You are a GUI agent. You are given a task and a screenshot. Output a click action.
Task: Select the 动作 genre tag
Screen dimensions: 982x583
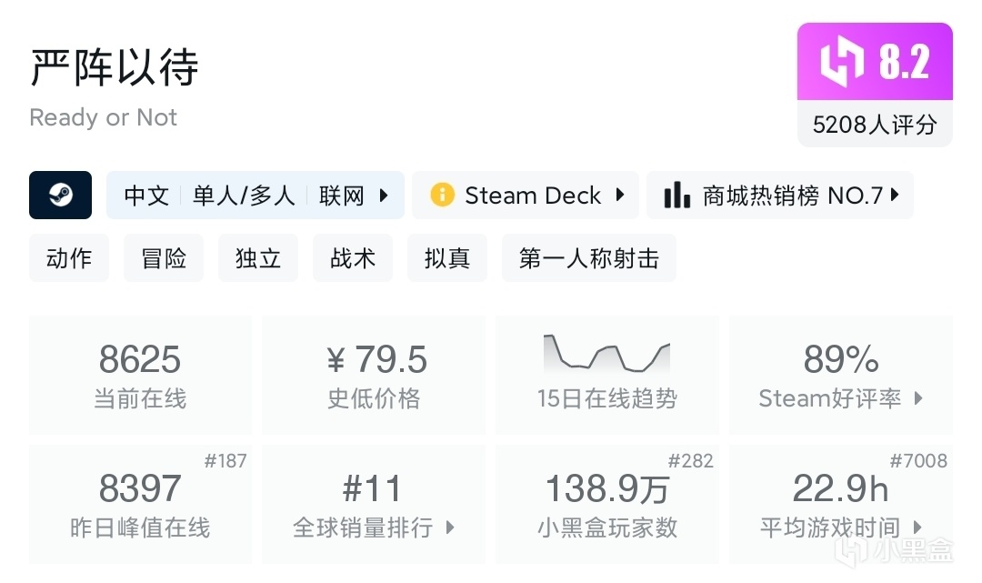(69, 258)
